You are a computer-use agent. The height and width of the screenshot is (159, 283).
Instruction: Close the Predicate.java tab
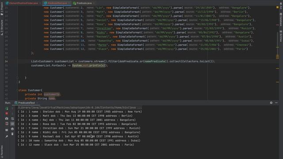94,3
